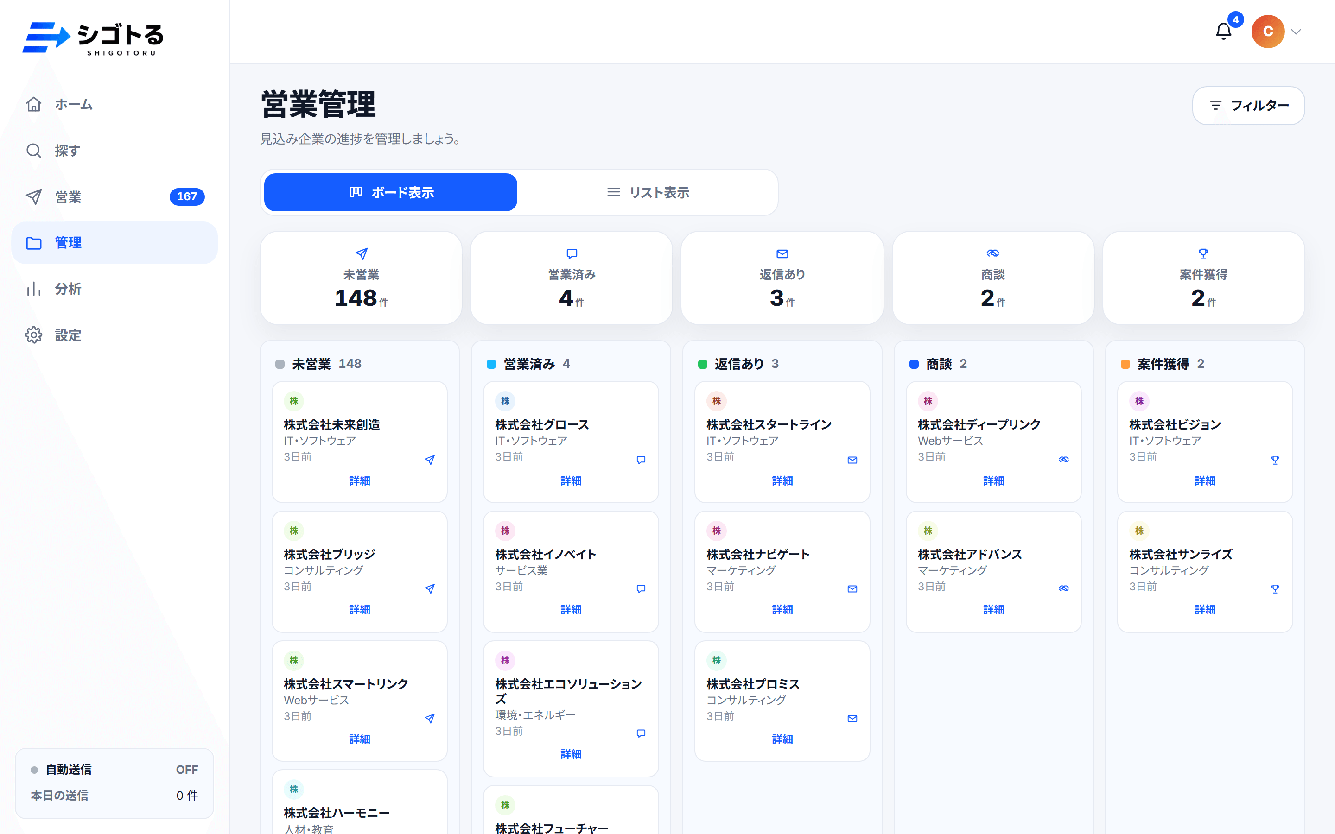Click trophy icon on 株式会社ビジョン card
Screen dimensions: 1335x834
(x=1275, y=460)
